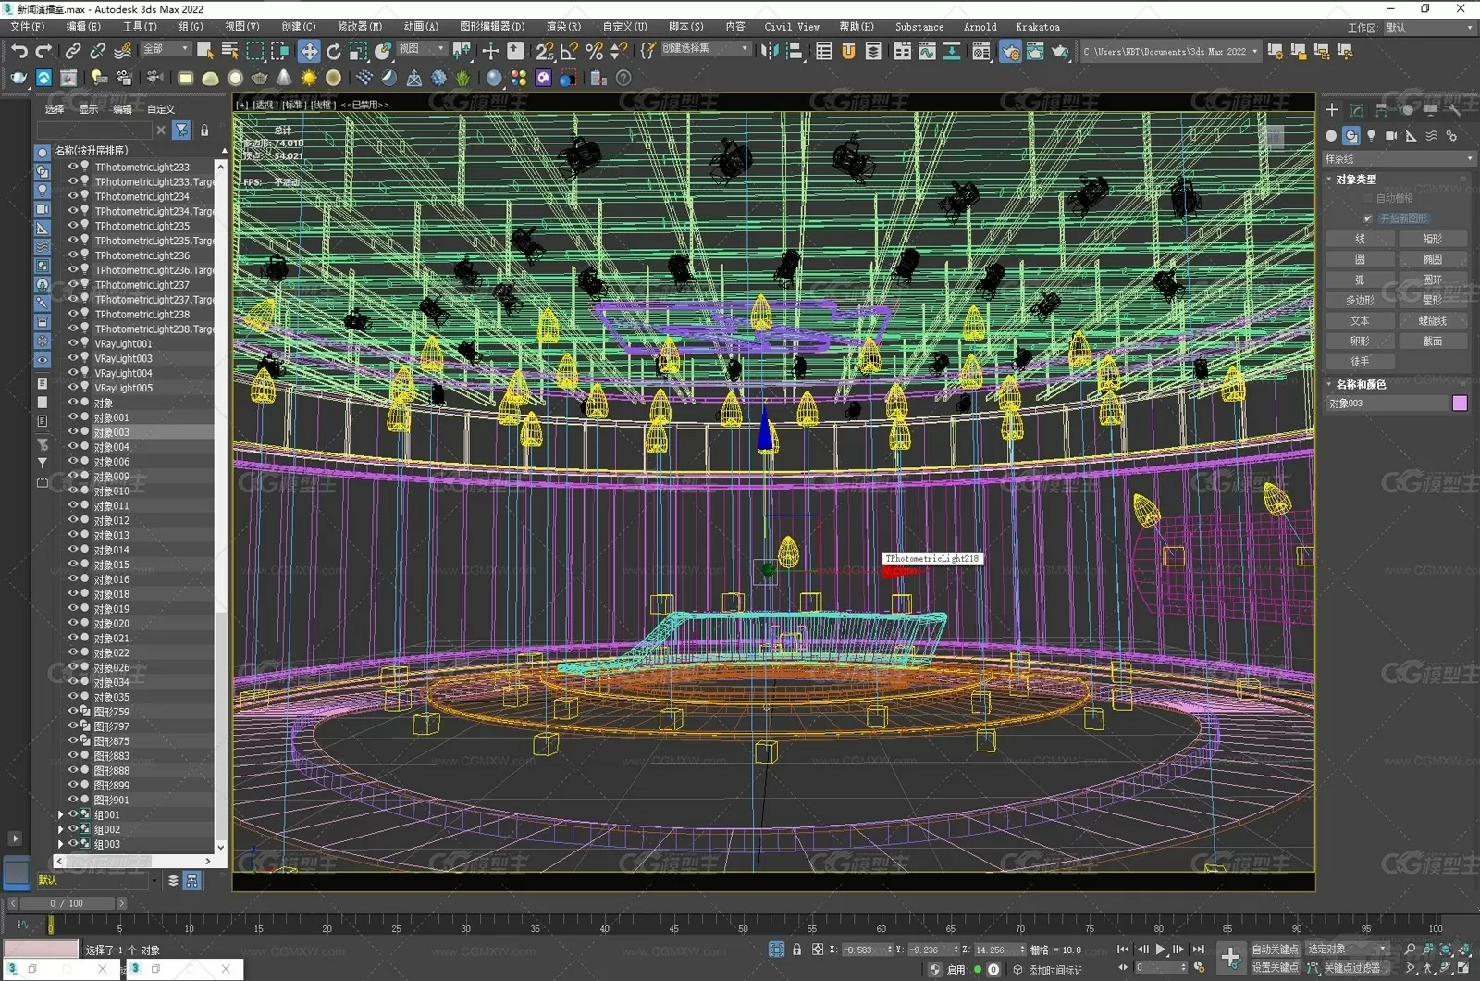Open the Curve Editor icon

[x=927, y=51]
